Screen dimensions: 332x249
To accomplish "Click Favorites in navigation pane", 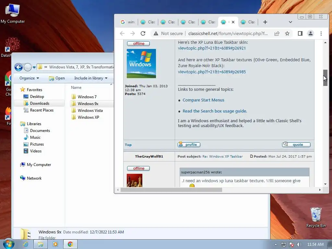I will 34,90.
